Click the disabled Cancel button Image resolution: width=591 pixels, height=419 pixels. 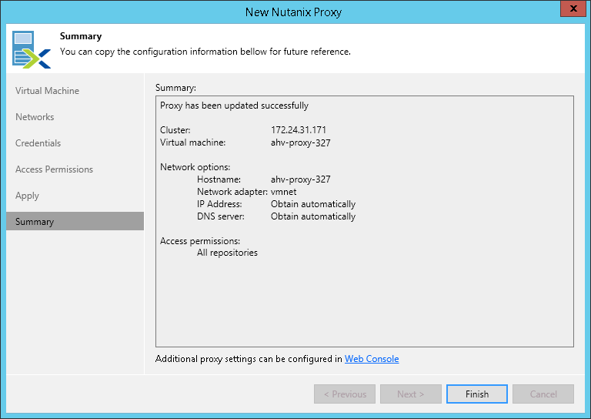[543, 394]
